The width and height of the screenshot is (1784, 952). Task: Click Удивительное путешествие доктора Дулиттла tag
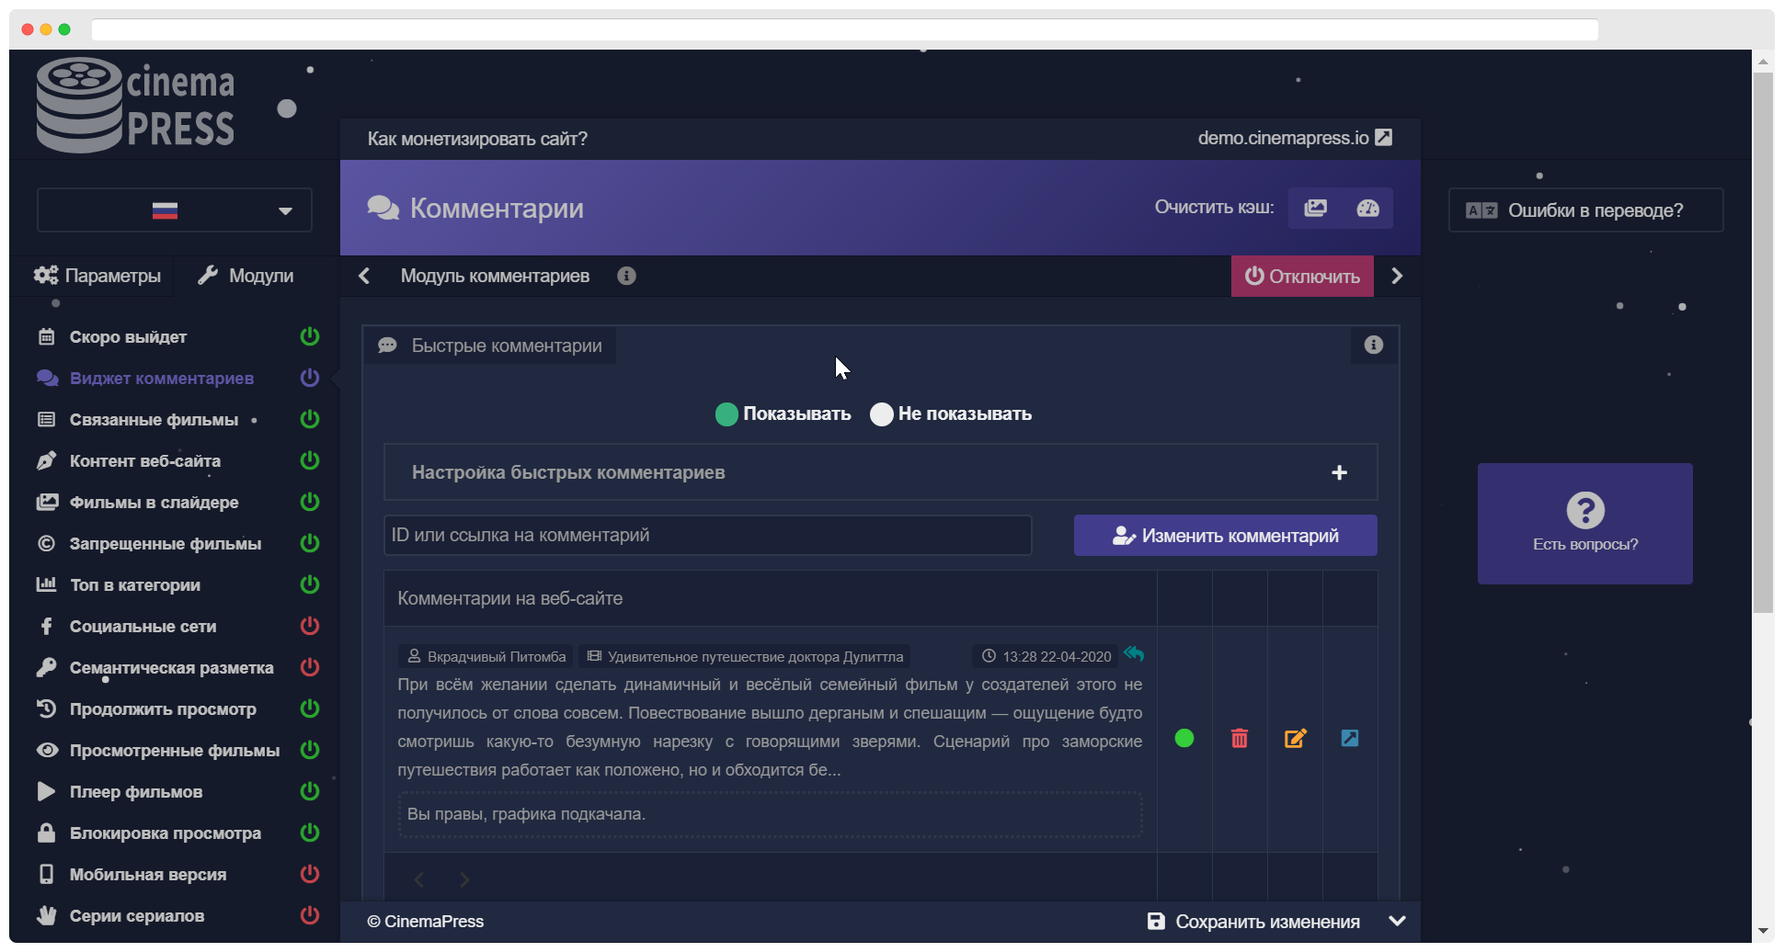[x=745, y=656]
